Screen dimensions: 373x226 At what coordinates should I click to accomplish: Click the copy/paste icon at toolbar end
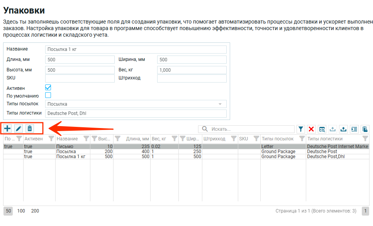(365, 129)
